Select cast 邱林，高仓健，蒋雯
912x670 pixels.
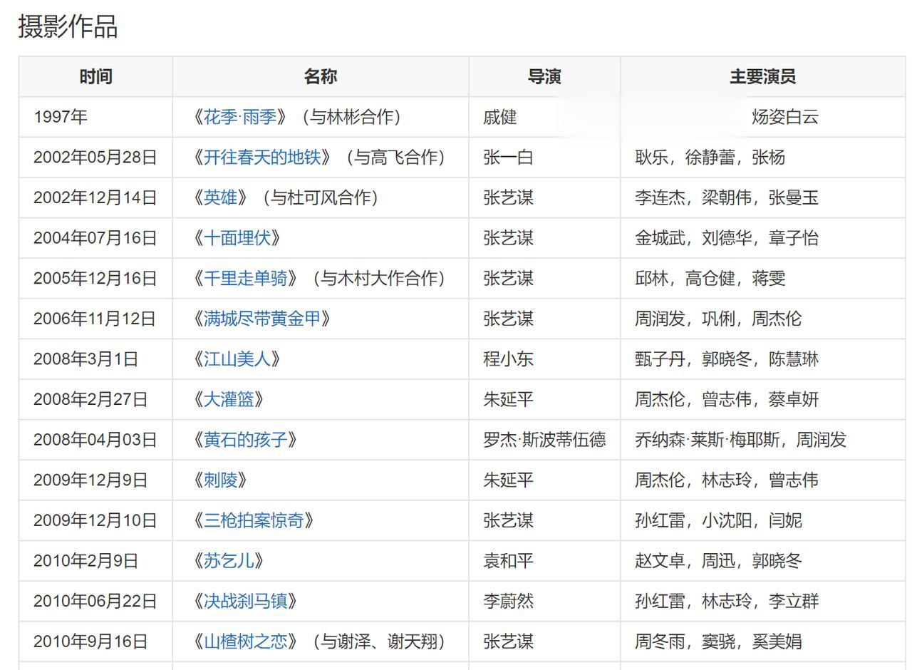pos(710,279)
